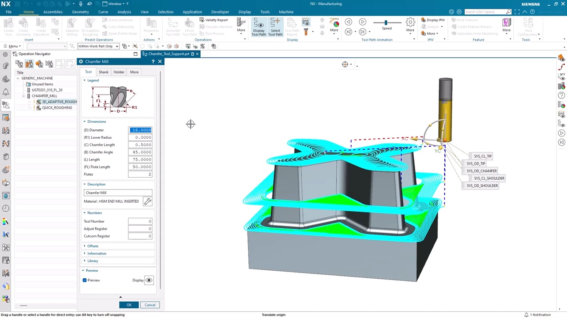Open the Menu dropdown

[12, 46]
